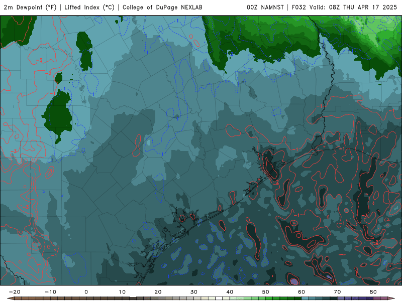Click the left arrow end of colorbar
Image resolution: width=402 pixels, height=301 pixels.
pyautogui.click(x=10, y=298)
